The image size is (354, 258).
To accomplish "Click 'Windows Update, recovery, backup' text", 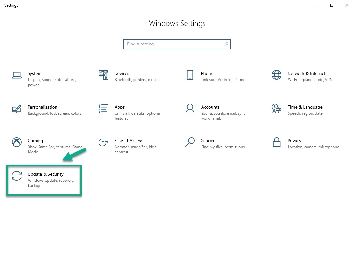I will coord(51,183).
